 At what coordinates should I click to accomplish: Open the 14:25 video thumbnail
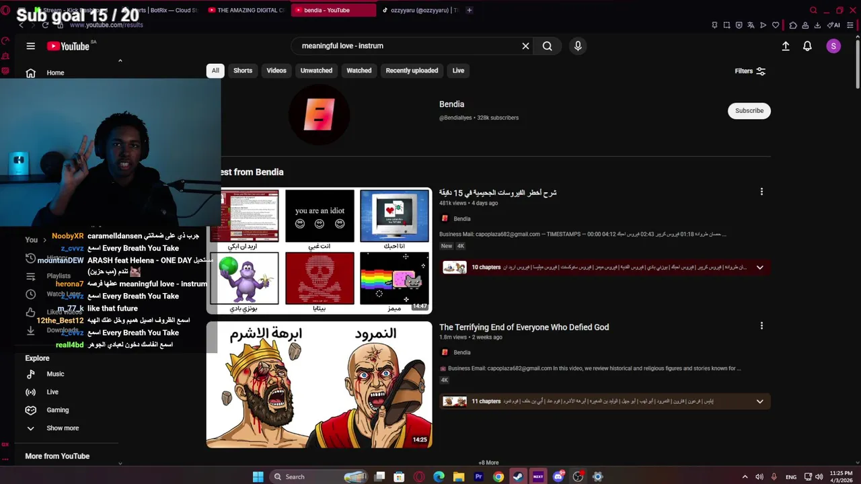click(x=319, y=385)
